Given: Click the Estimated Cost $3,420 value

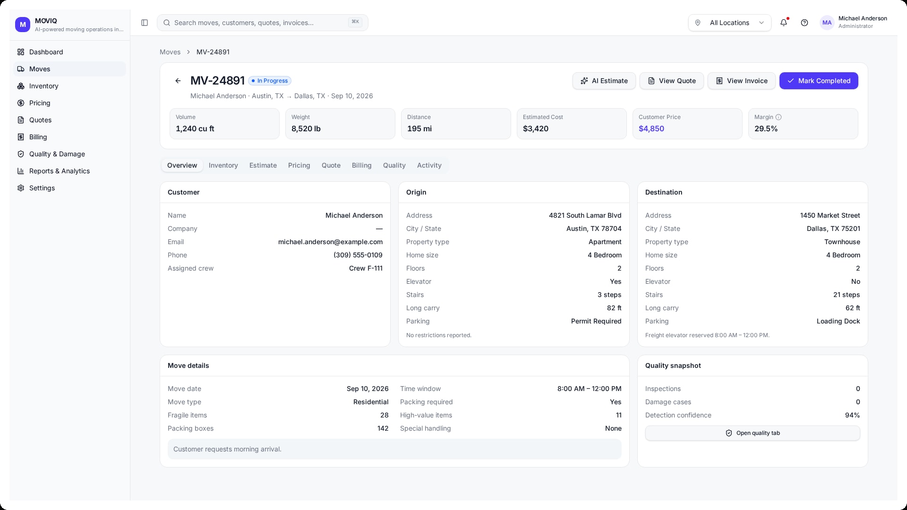Looking at the screenshot, I should tap(536, 128).
